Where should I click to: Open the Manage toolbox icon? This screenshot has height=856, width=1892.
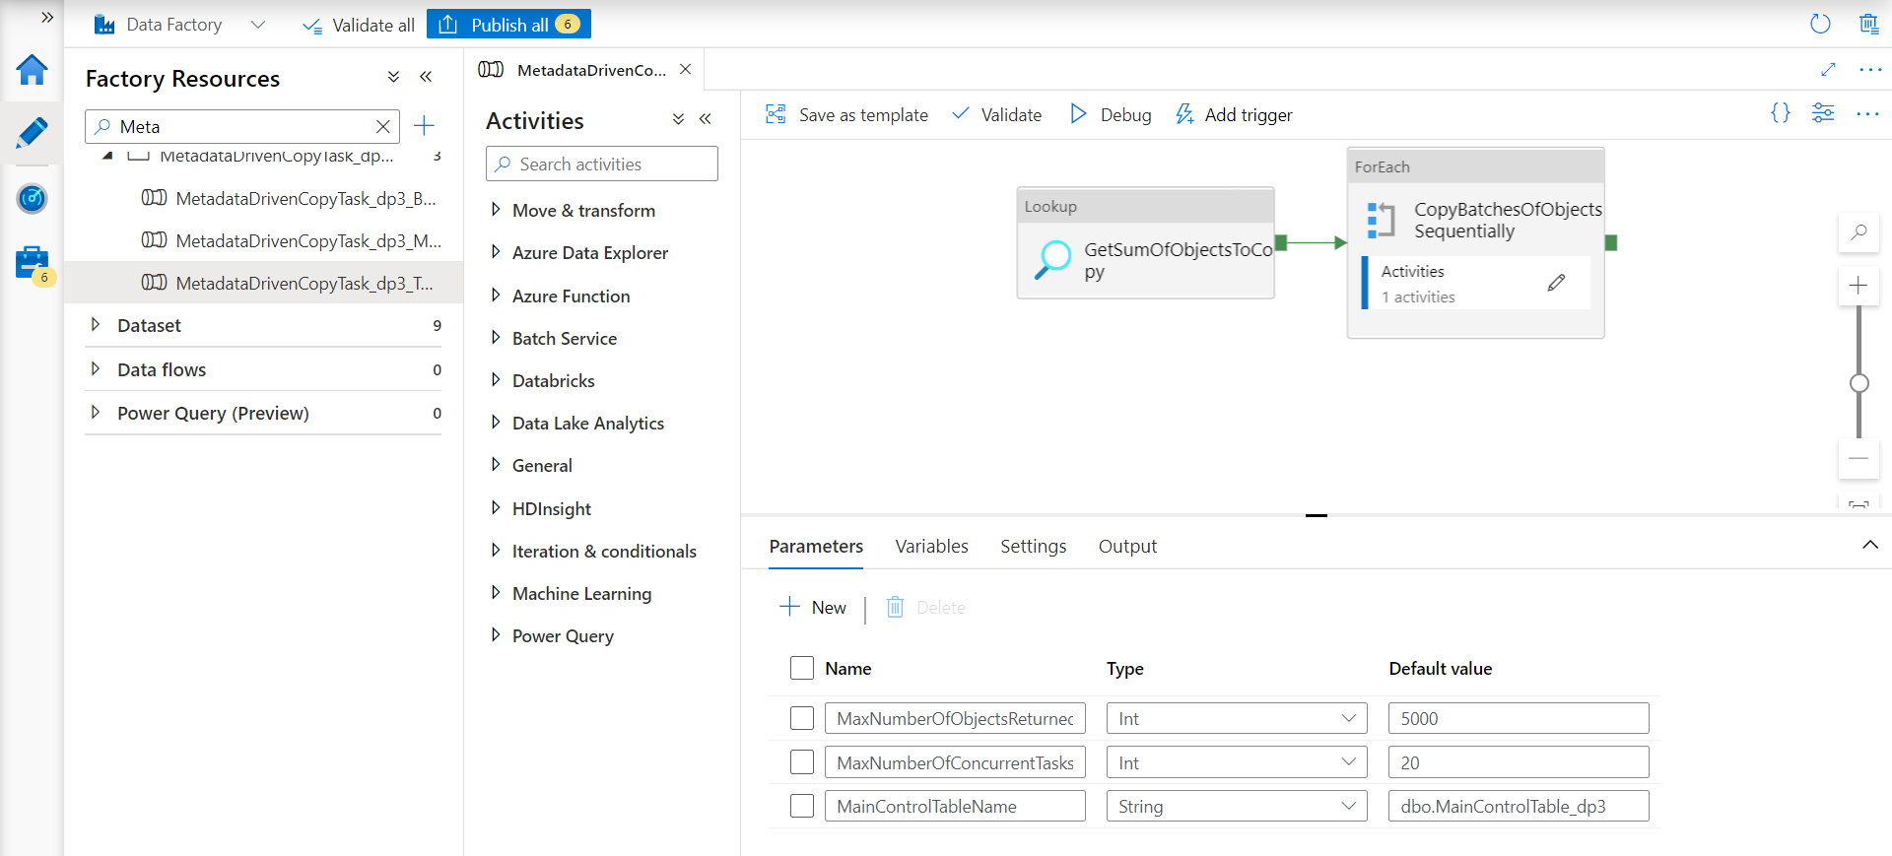coord(32,263)
